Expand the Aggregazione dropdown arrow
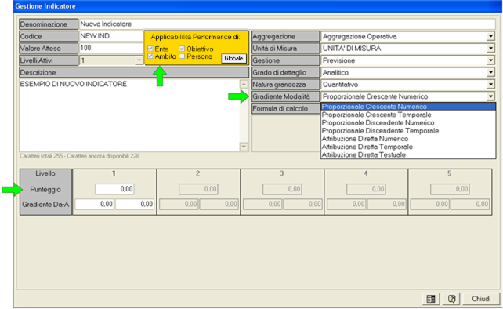 (490, 37)
